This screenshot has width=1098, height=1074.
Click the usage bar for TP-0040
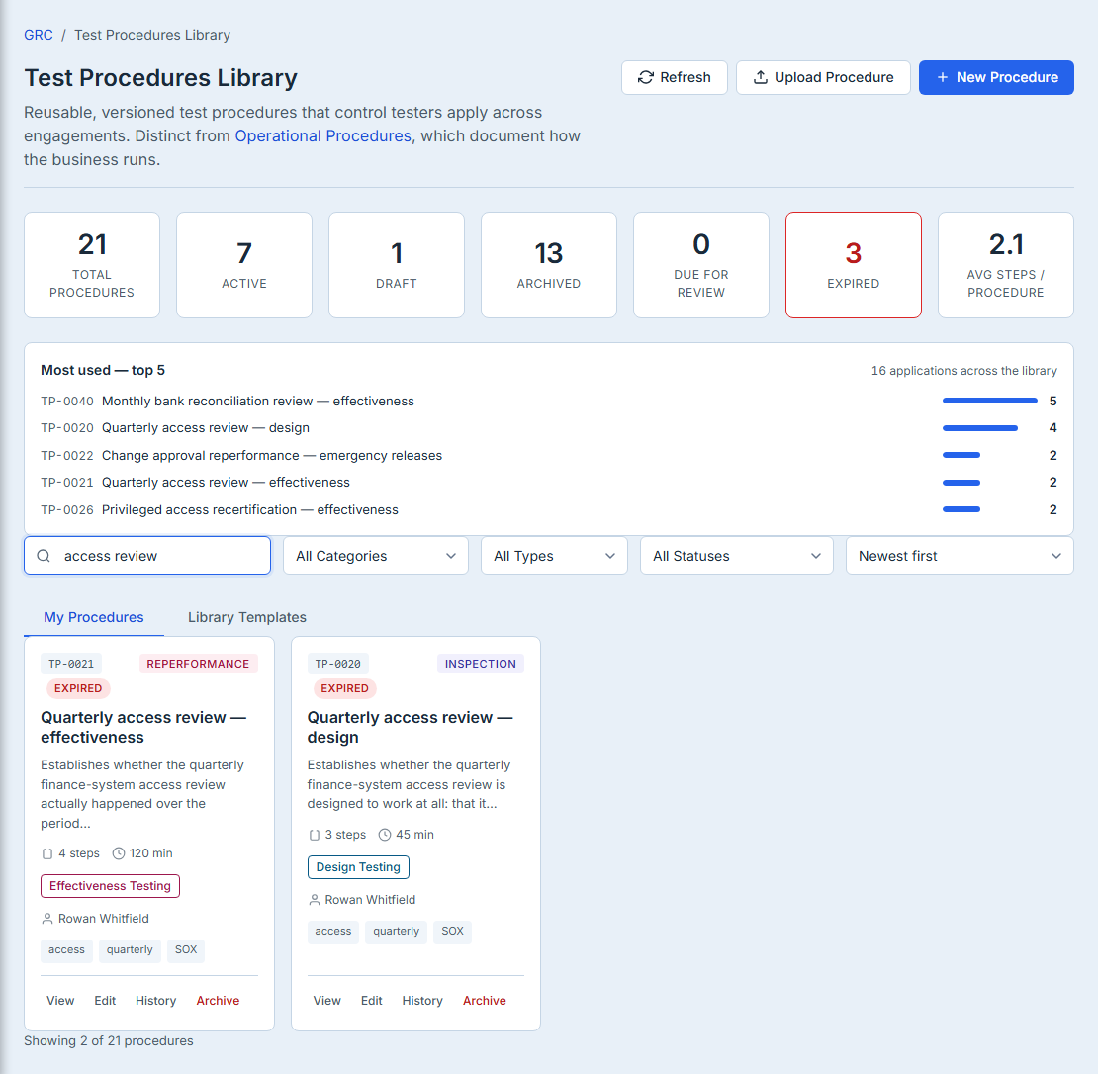(x=989, y=402)
